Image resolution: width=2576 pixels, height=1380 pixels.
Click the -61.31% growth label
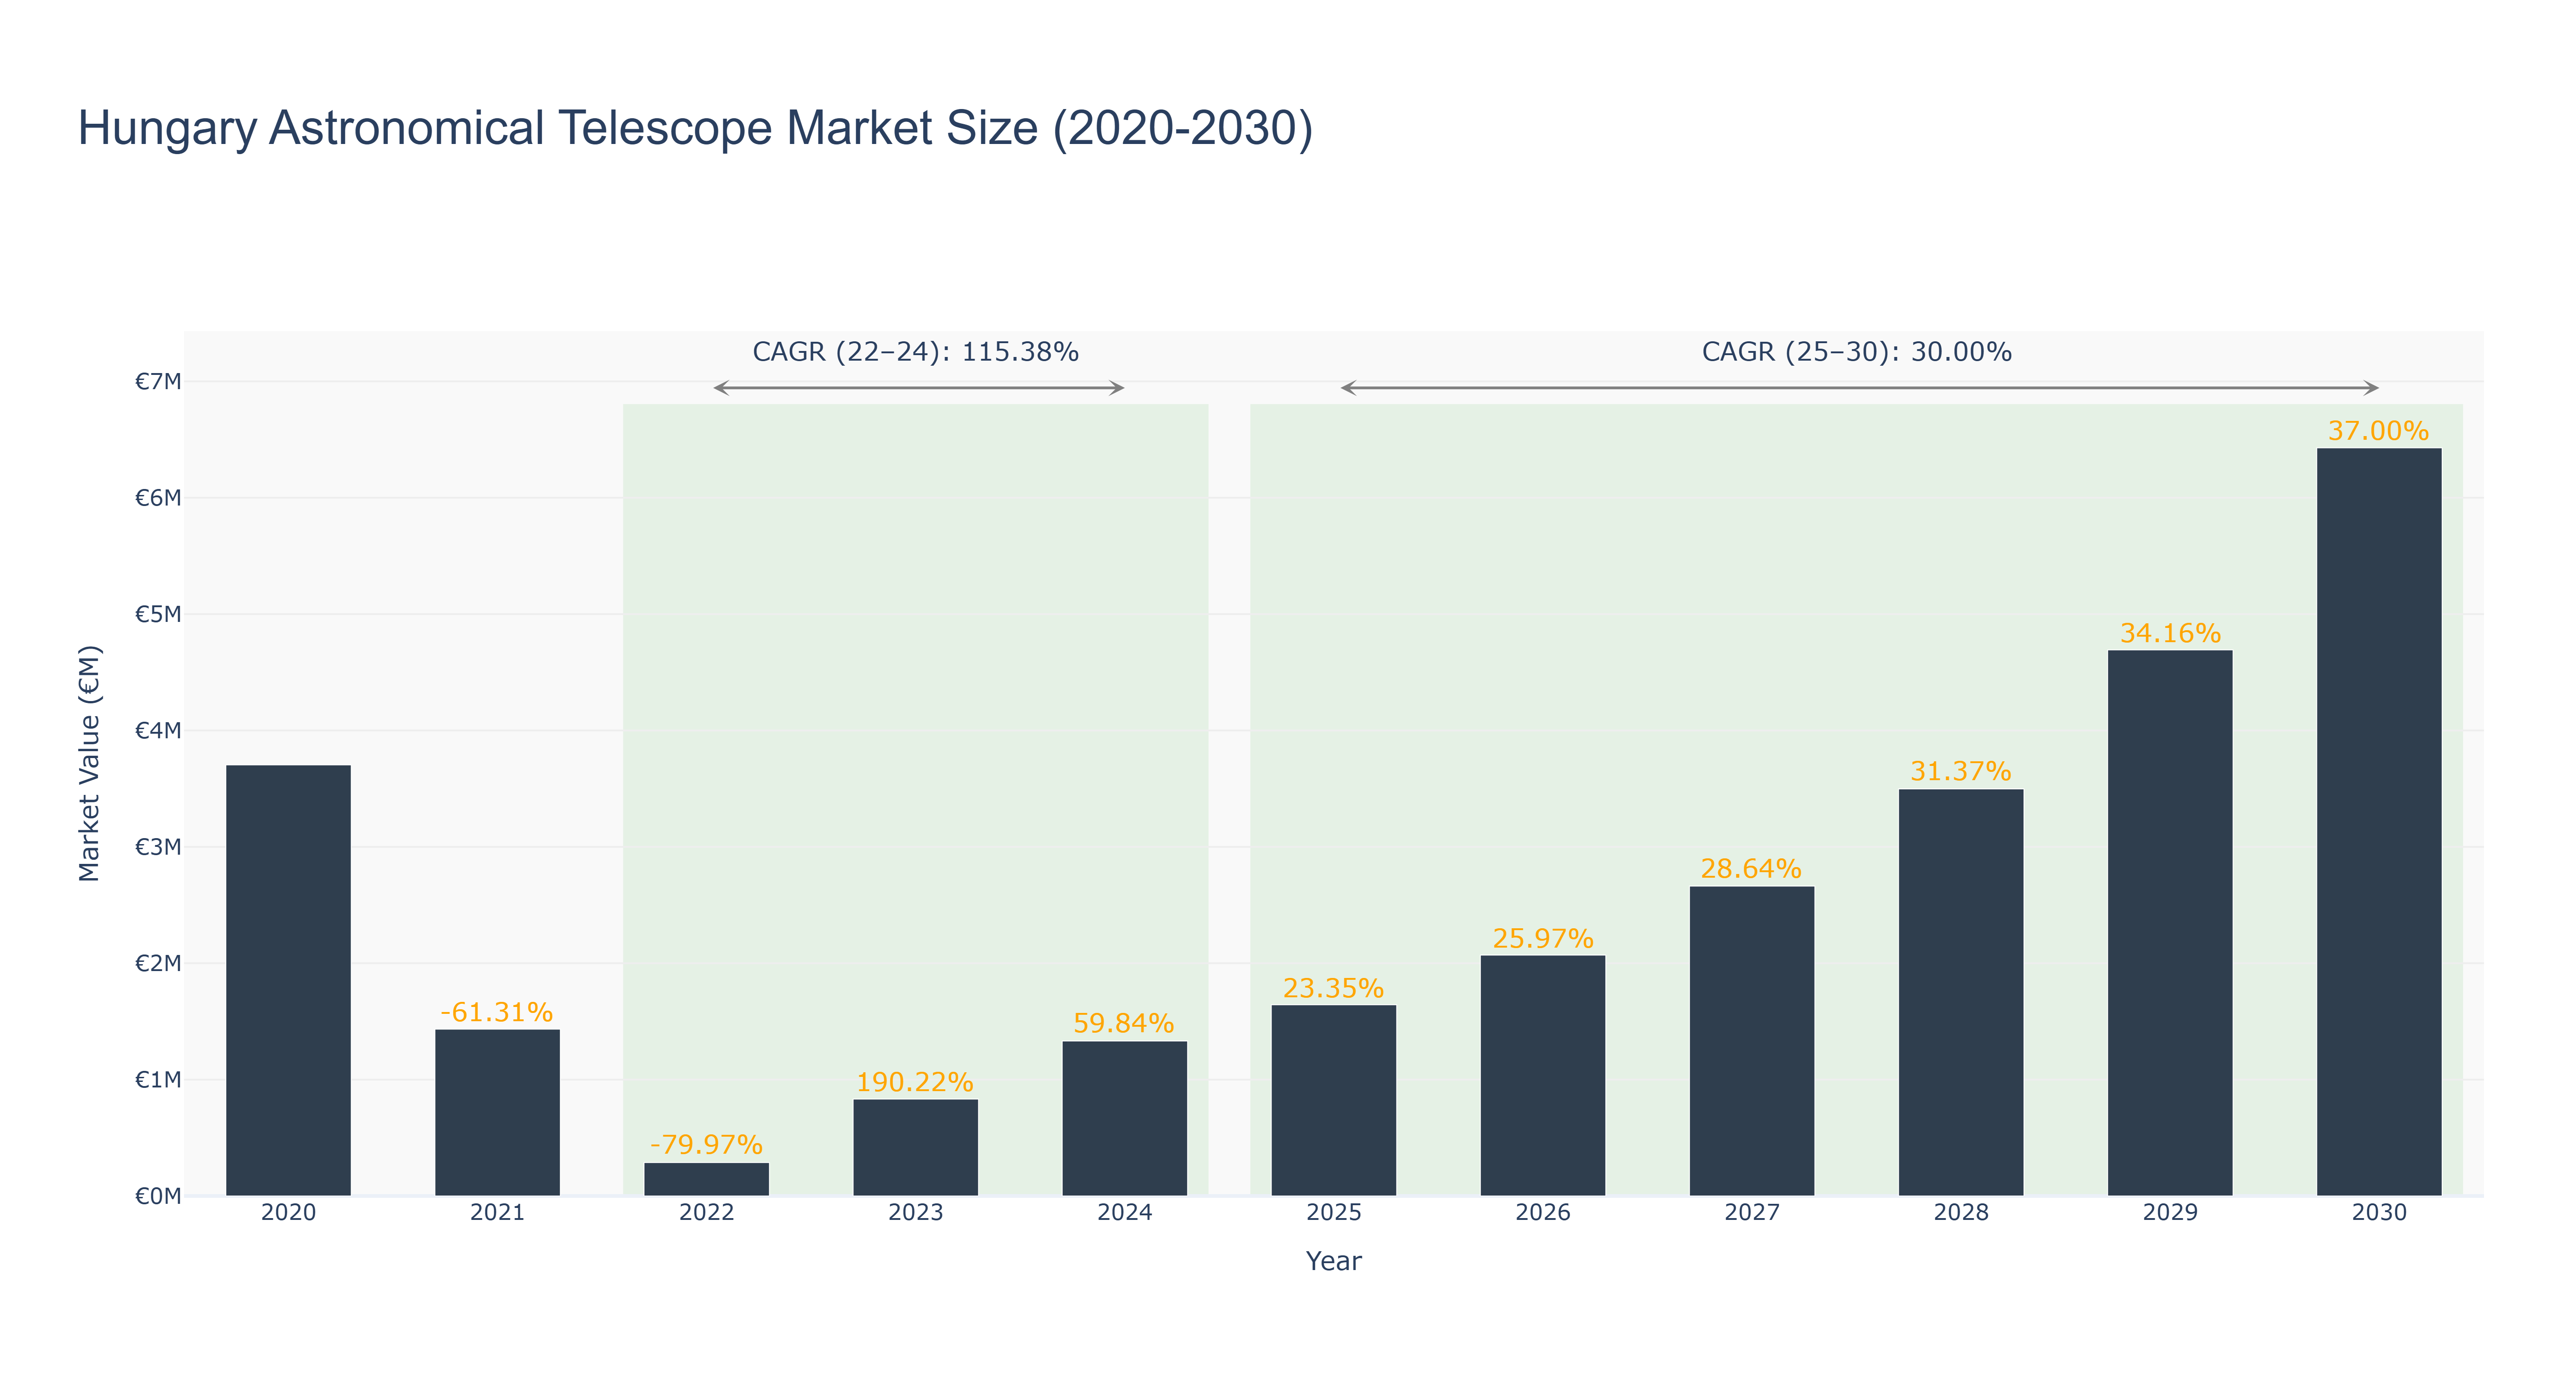click(x=497, y=1012)
